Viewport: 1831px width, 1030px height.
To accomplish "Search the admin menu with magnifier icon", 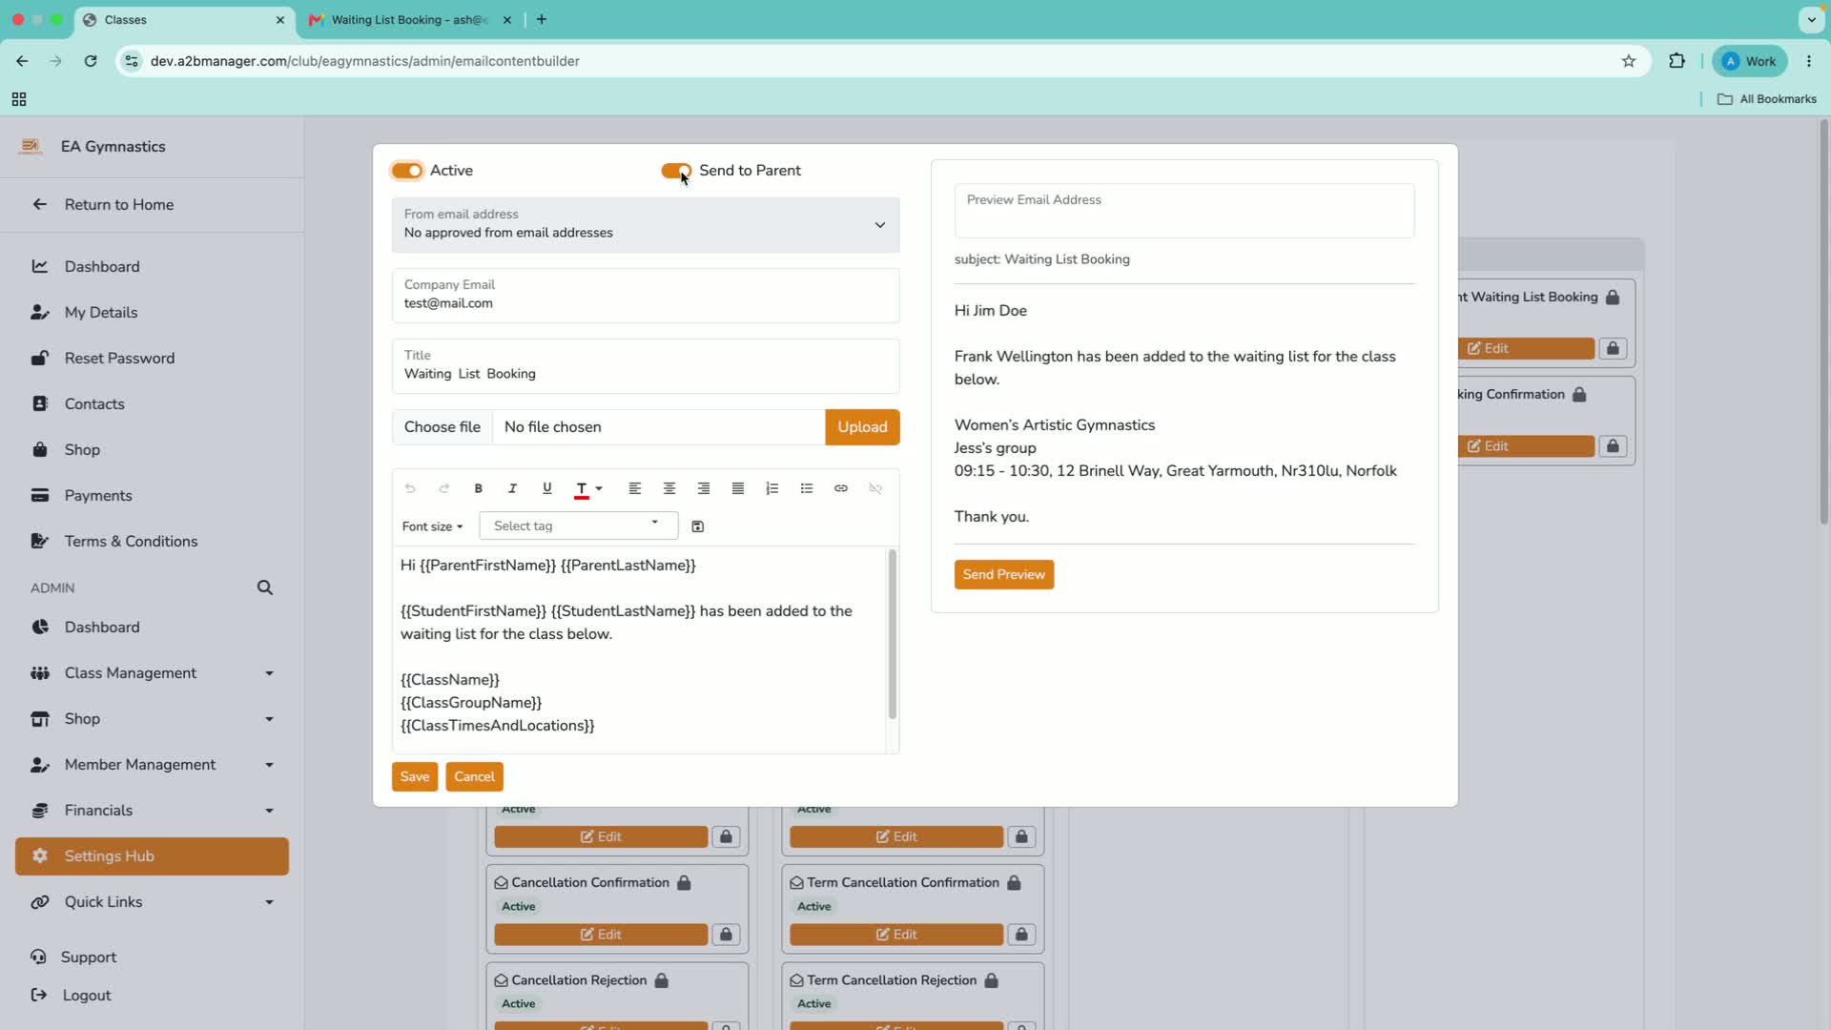I will 265,587.
